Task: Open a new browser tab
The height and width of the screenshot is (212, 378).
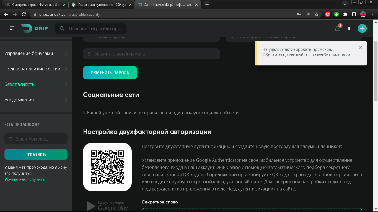Action: (207, 5)
